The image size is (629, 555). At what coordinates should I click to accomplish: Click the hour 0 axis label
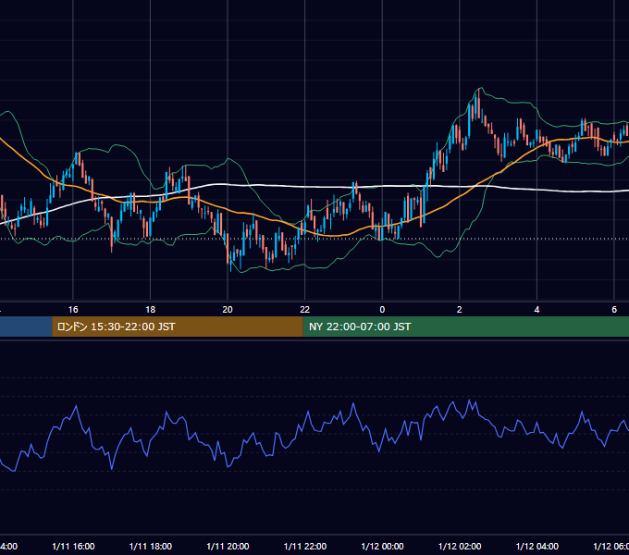382,310
